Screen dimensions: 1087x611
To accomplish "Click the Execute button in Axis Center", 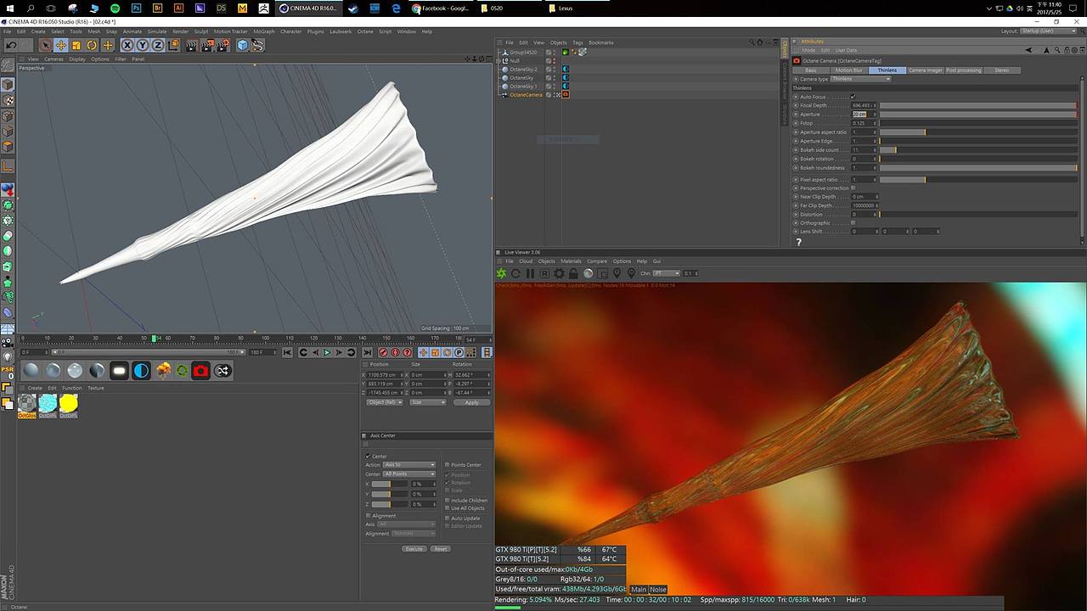I will pyautogui.click(x=414, y=549).
